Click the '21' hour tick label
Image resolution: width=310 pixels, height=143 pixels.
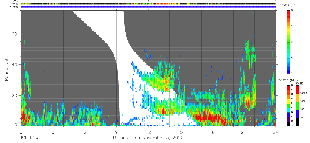244,132
